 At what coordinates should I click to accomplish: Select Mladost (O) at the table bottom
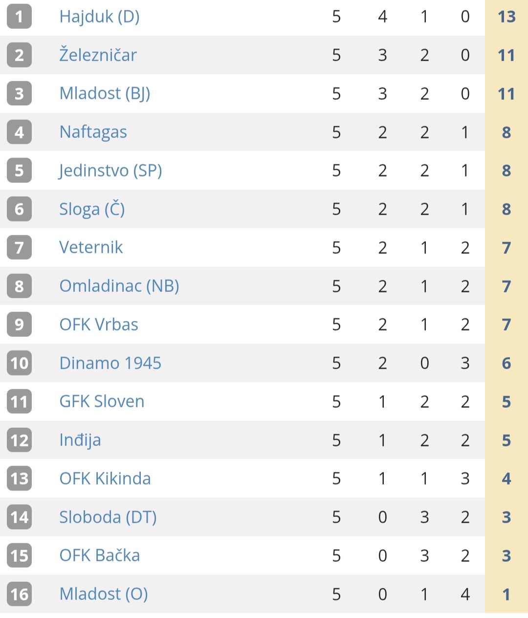tap(103, 594)
